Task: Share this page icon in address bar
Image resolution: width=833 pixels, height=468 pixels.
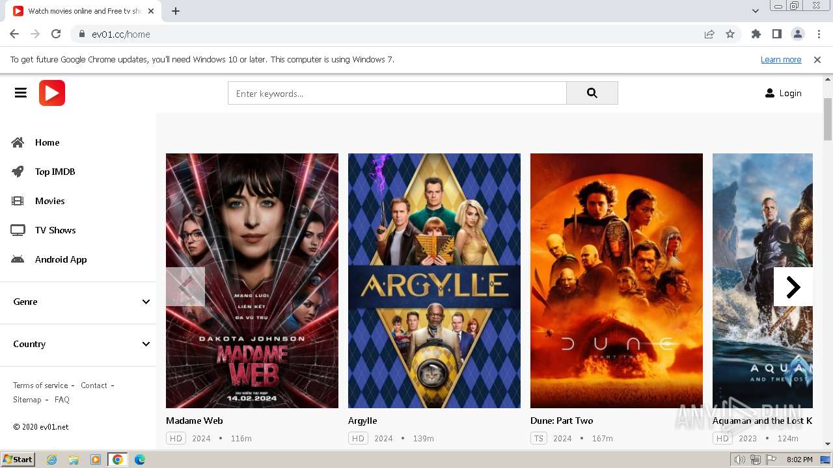Action: click(709, 34)
